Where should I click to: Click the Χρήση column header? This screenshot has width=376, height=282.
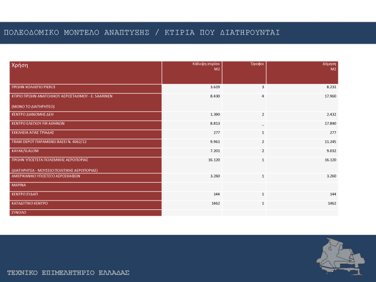pos(19,65)
